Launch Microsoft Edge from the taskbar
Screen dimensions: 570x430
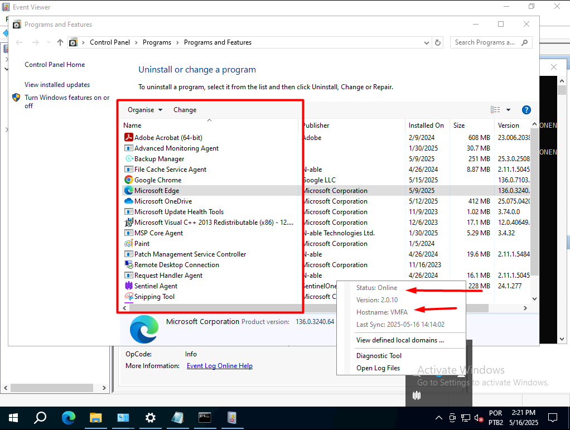click(69, 418)
